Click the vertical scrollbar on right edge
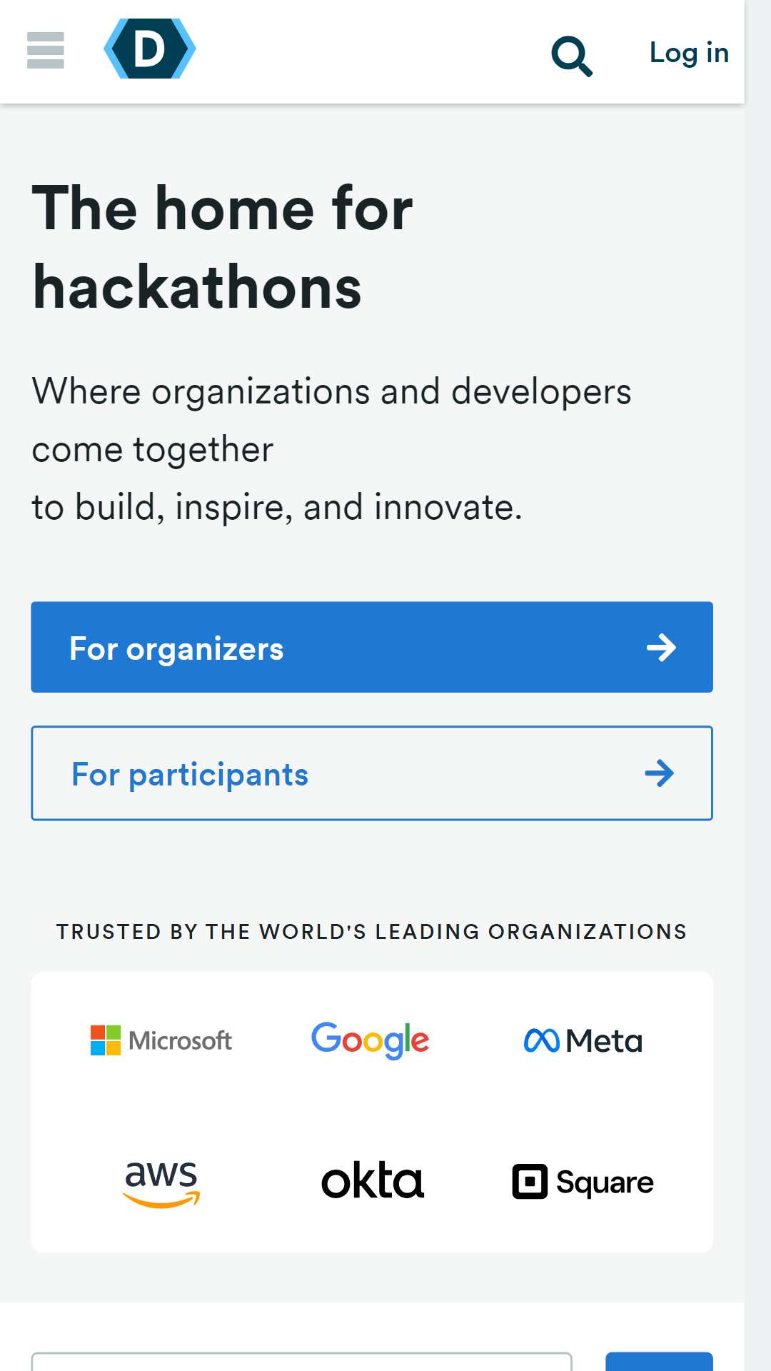 757,685
